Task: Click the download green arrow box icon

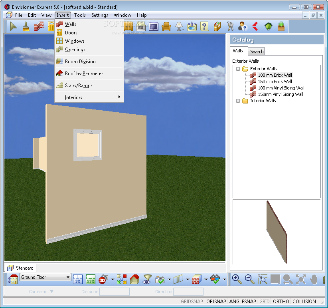Action: pyautogui.click(x=281, y=27)
